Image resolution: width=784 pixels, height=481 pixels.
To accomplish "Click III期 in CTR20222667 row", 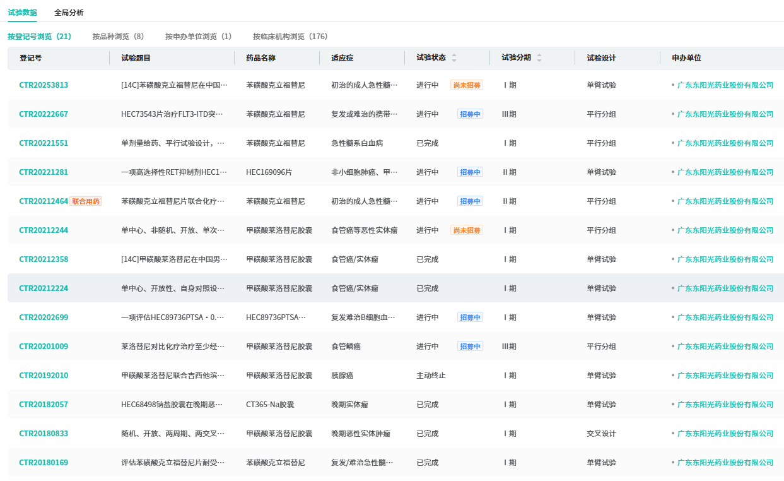I will pyautogui.click(x=509, y=114).
